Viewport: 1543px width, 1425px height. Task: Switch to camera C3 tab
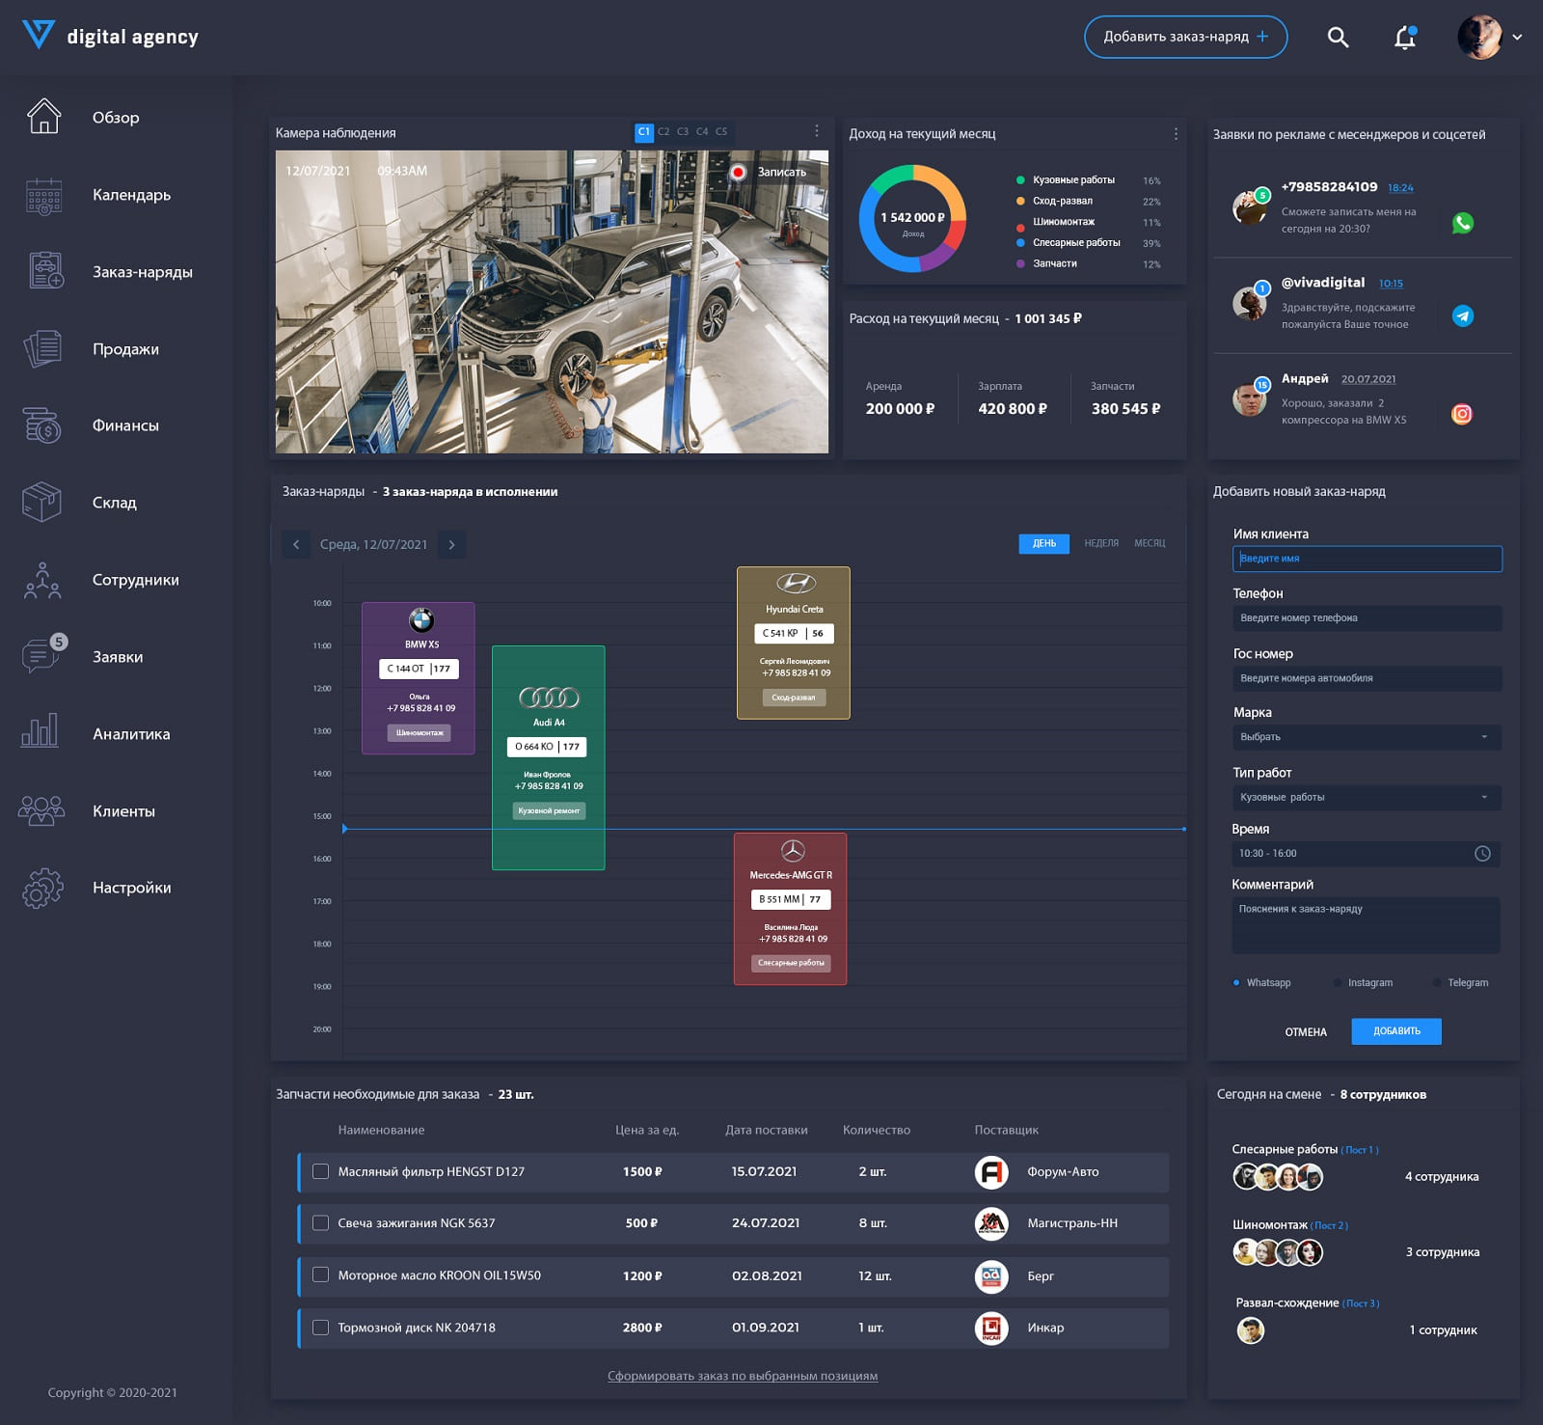[683, 132]
